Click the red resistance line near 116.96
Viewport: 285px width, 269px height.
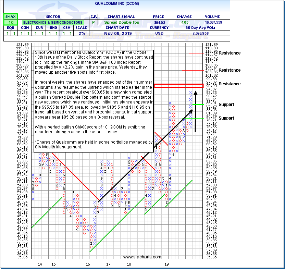click(196, 53)
